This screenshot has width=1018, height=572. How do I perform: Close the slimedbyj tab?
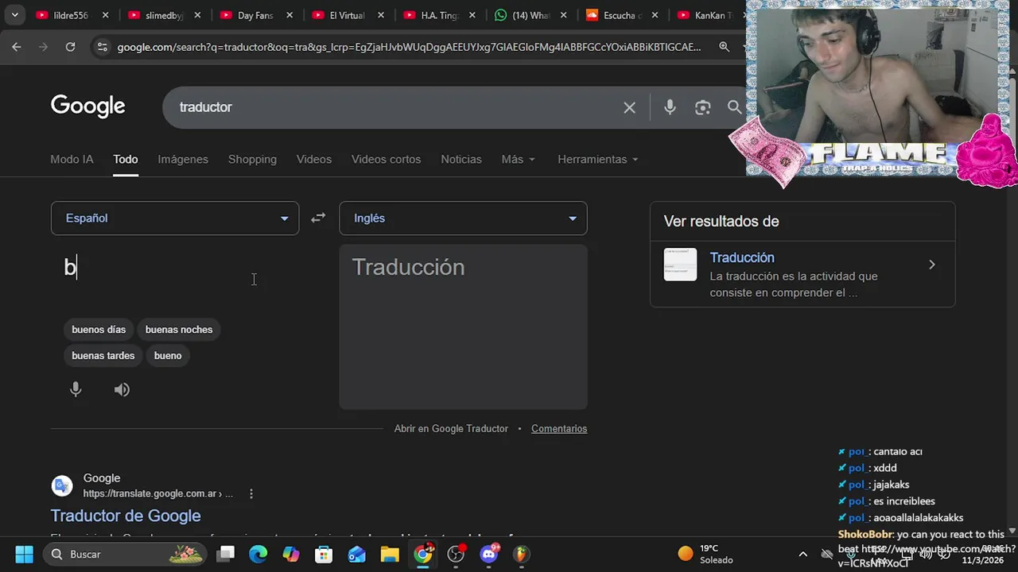tap(197, 15)
